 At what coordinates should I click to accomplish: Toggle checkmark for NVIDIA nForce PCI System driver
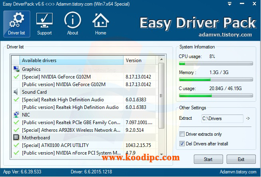pos(16,153)
